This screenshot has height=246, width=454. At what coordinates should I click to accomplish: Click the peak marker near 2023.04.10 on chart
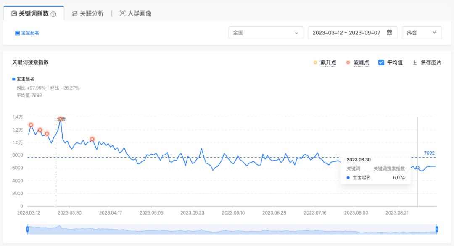point(92,140)
